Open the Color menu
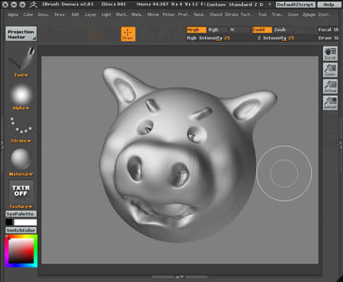Viewport: 343px width, 282px height. point(28,14)
